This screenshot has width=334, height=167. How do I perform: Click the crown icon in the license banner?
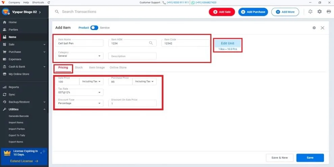click(x=7, y=153)
